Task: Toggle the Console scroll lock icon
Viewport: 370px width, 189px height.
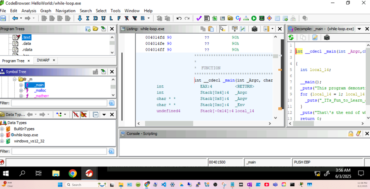Action: tap(351, 134)
